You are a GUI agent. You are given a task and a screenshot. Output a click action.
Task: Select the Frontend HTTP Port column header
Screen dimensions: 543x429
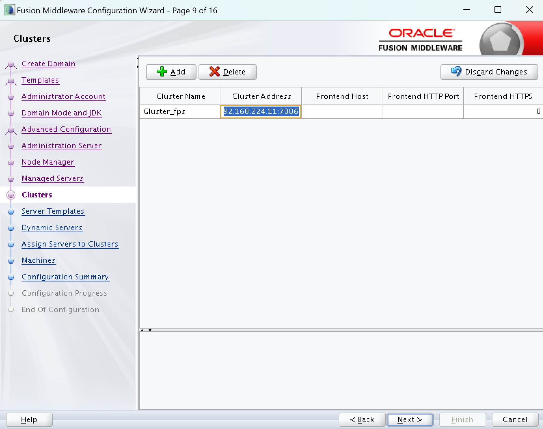(x=423, y=96)
